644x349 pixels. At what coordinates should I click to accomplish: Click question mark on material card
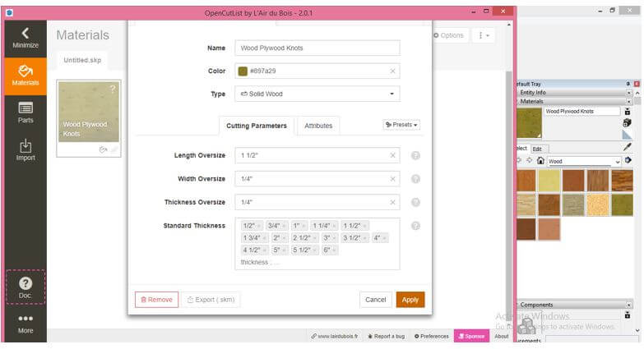[113, 89]
